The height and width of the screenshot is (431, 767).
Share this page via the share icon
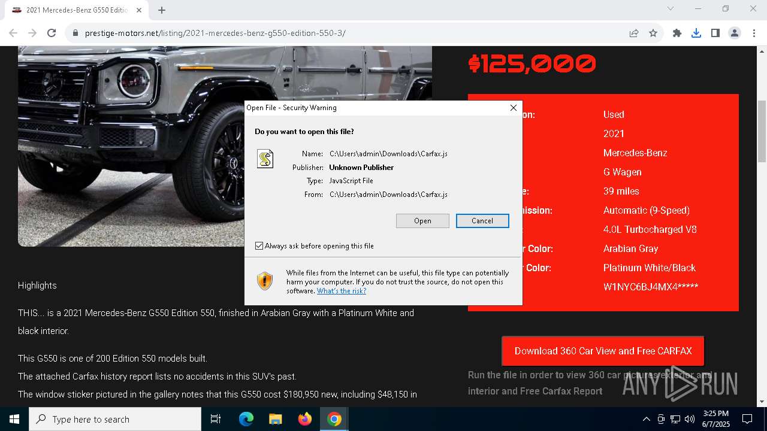(x=634, y=33)
